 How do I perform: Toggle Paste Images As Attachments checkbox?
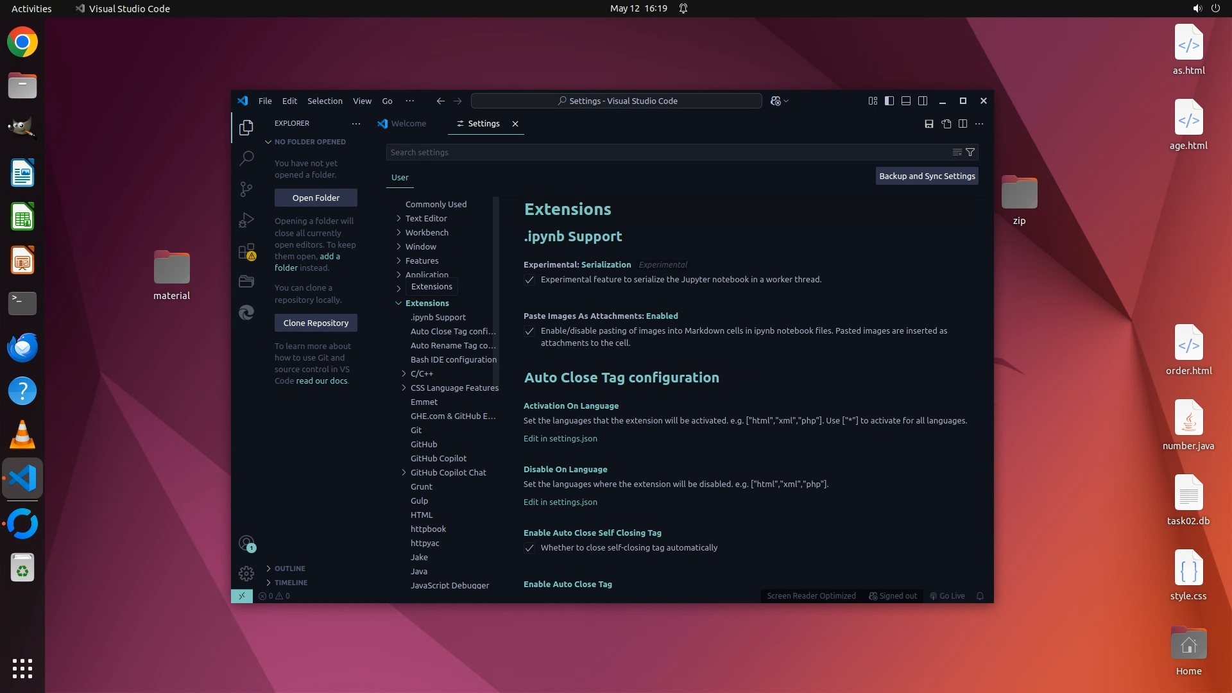pyautogui.click(x=529, y=331)
